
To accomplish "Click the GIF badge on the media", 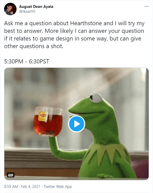I will 11,175.
